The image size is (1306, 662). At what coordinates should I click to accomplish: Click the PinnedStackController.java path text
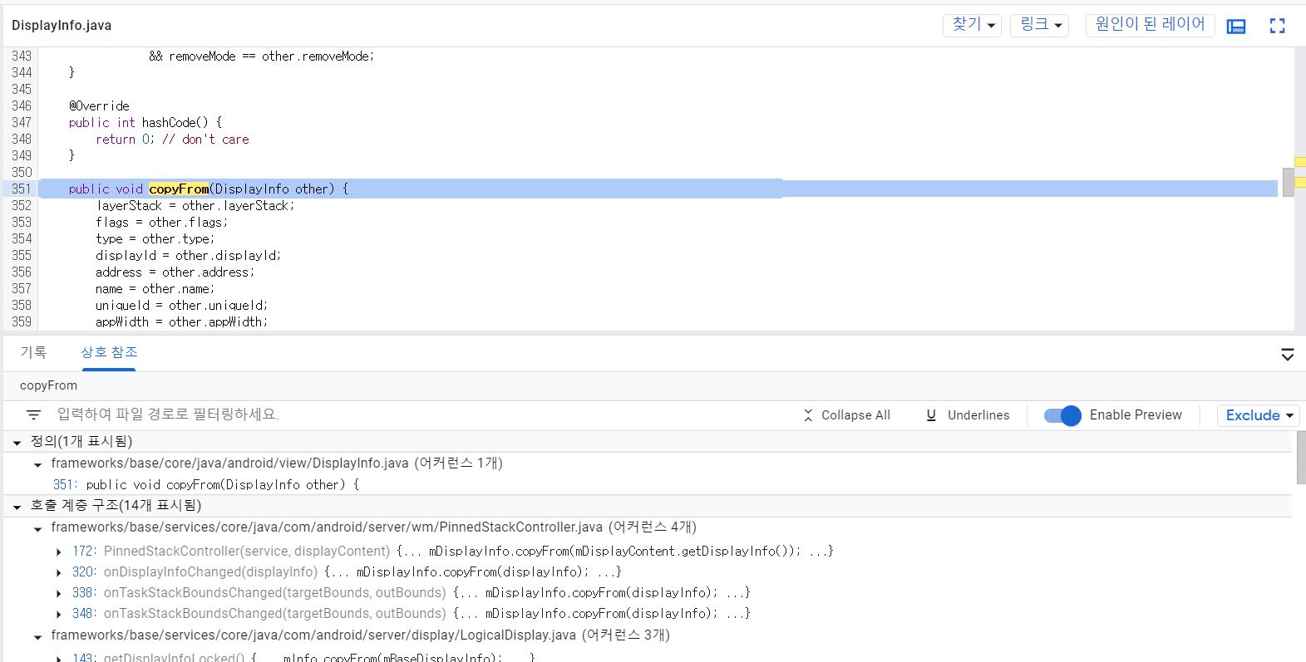pos(327,527)
